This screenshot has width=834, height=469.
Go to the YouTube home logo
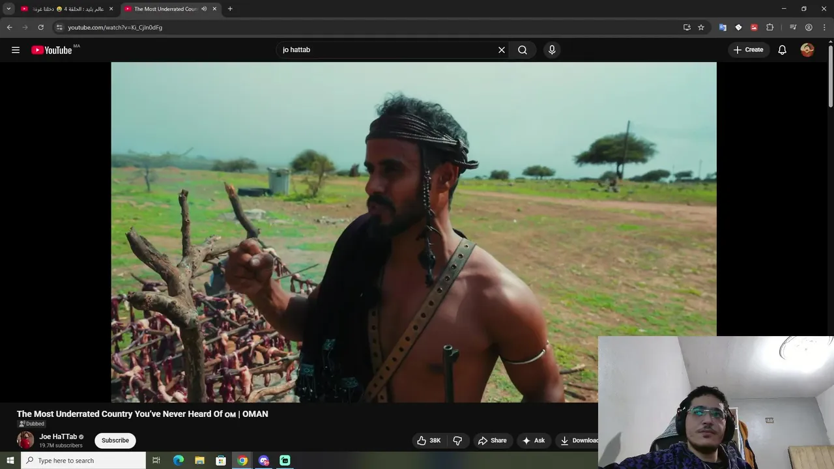[x=51, y=50]
